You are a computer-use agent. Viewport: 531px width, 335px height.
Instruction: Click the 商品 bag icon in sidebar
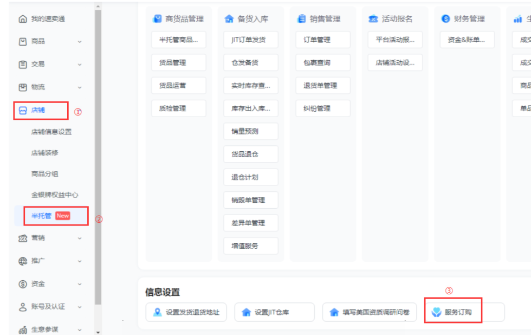tap(23, 42)
